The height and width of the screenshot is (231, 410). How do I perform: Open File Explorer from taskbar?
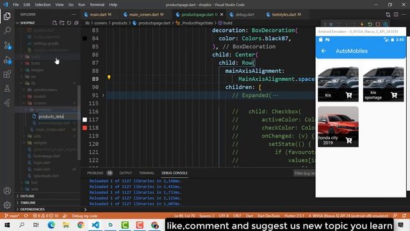pyautogui.click(x=66, y=225)
